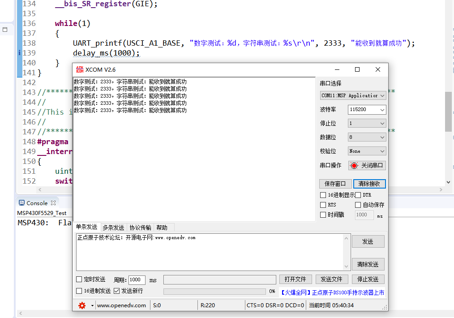Click the Console view icon
Viewport: 454px width, 318px height.
(x=22, y=203)
